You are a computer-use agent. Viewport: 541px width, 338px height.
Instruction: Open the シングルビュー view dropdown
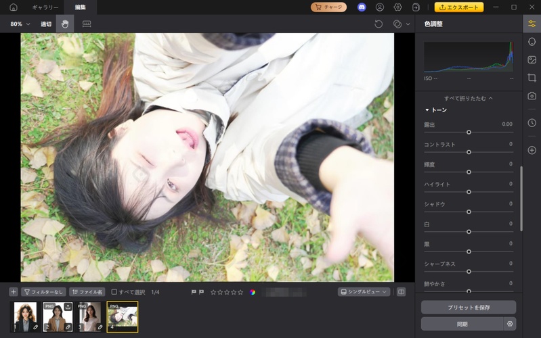point(364,292)
